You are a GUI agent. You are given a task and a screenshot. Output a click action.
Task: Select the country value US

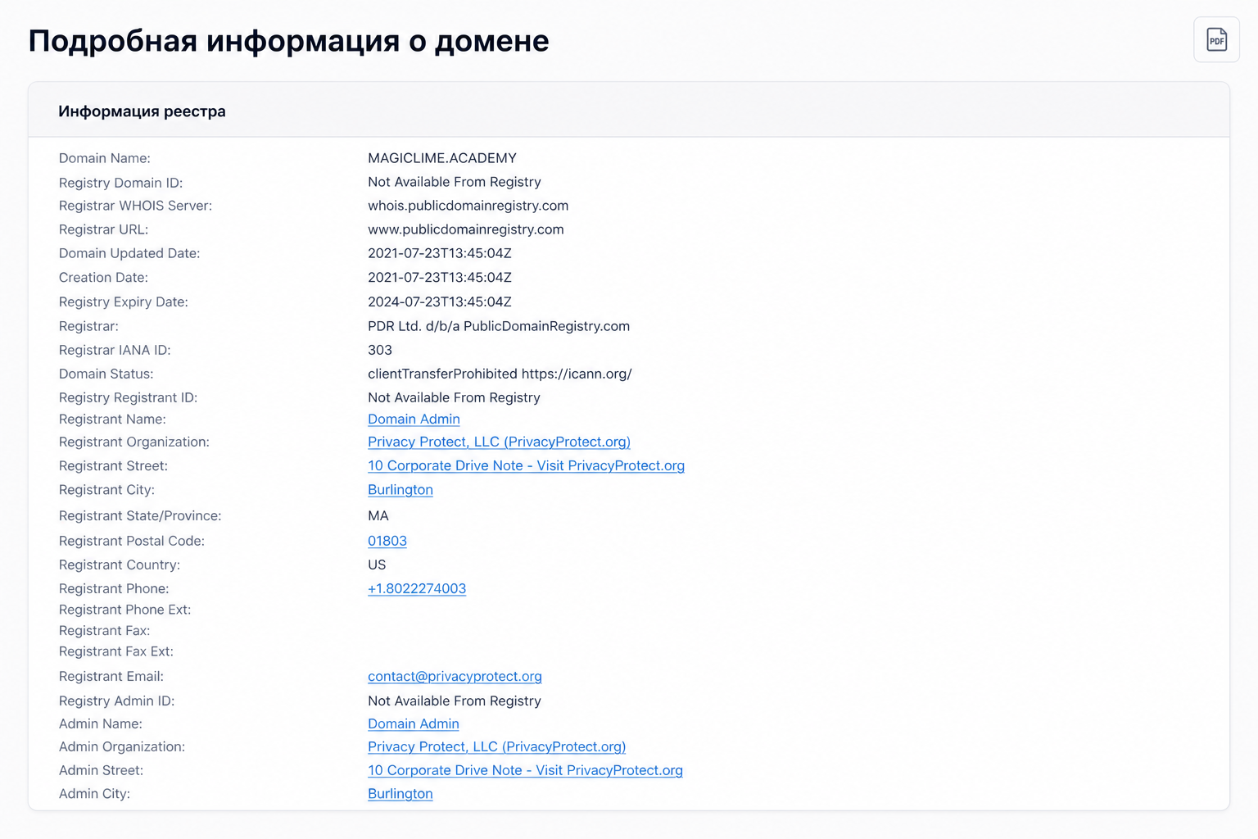click(x=377, y=565)
